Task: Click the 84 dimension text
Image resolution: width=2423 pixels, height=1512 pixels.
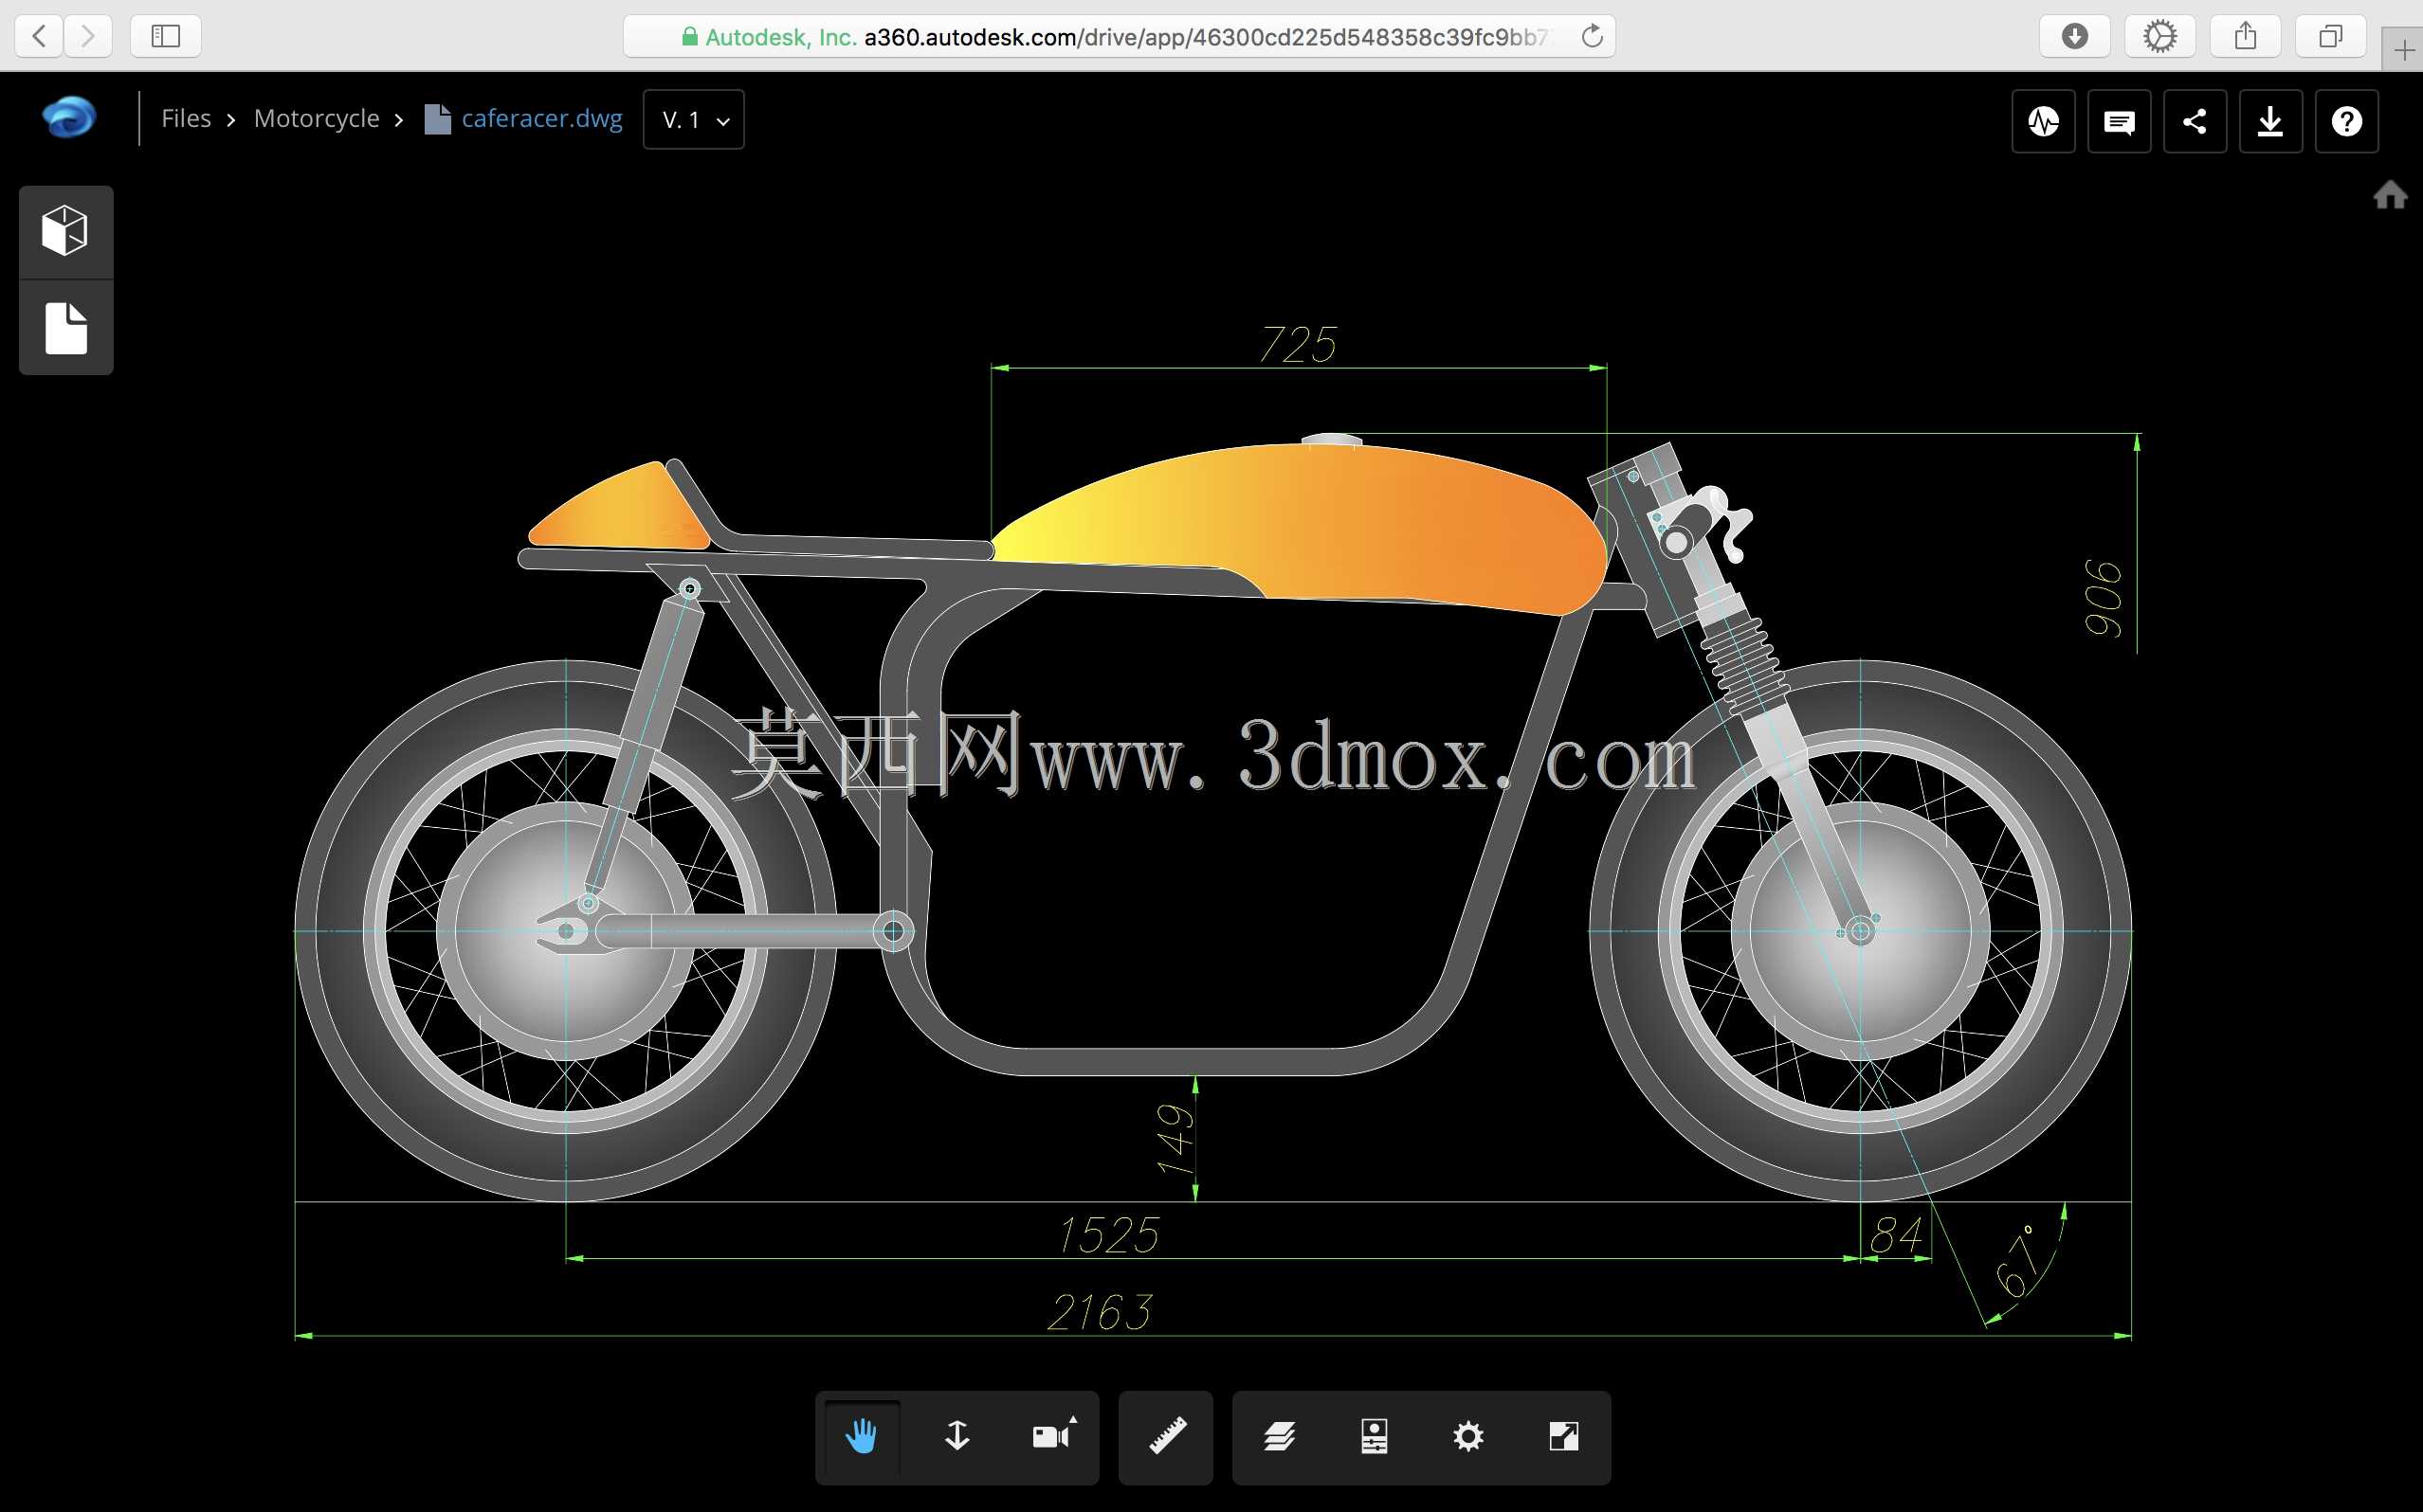Action: click(x=1896, y=1235)
